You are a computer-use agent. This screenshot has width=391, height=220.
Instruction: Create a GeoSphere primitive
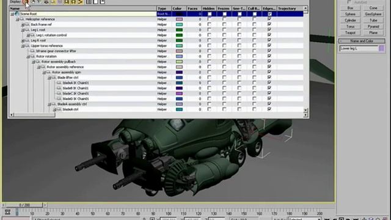(373, 14)
